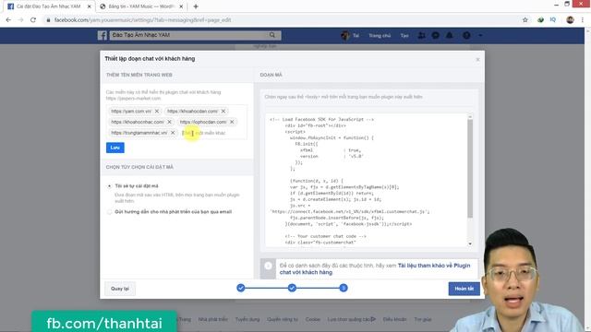Click inside the Facebook SDK code box
The height and width of the screenshot is (332, 591).
(x=367, y=181)
